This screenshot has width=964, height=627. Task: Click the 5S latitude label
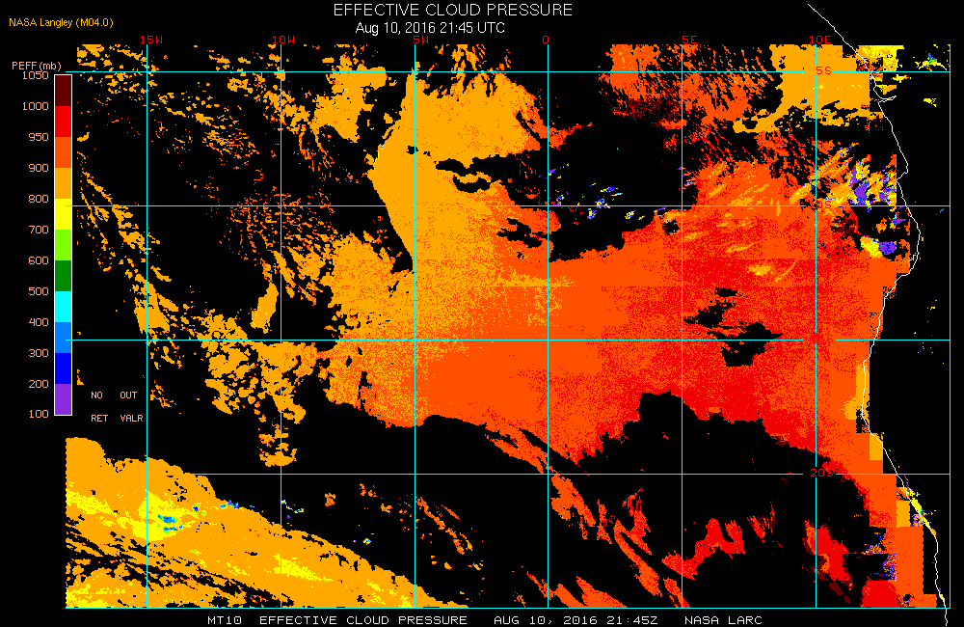click(823, 70)
